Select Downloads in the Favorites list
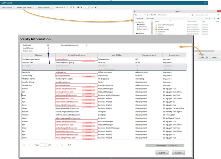The width and height of the screenshot is (221, 159). [142, 27]
